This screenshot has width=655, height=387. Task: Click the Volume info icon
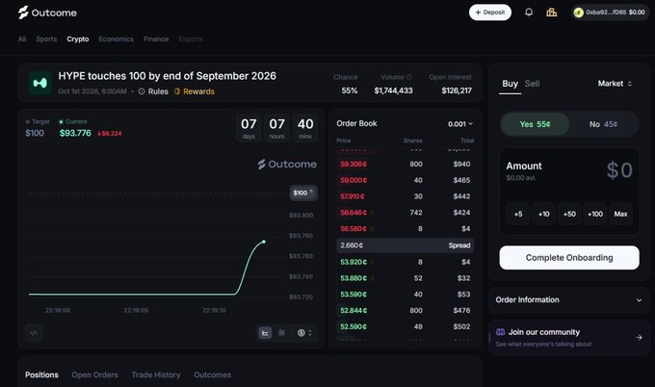click(x=409, y=77)
